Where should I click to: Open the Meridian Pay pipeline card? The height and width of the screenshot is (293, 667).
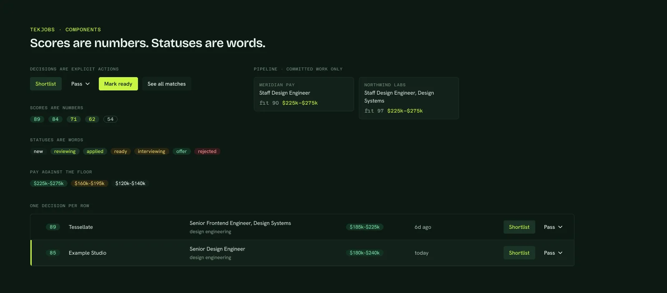[304, 94]
